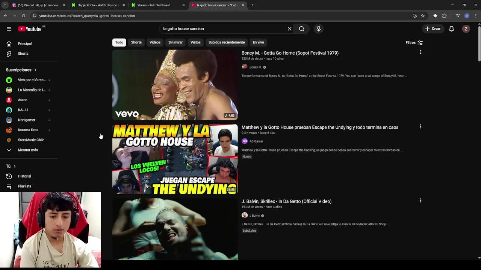Select the Todo filter chip
The width and height of the screenshot is (481, 270).
tap(119, 42)
